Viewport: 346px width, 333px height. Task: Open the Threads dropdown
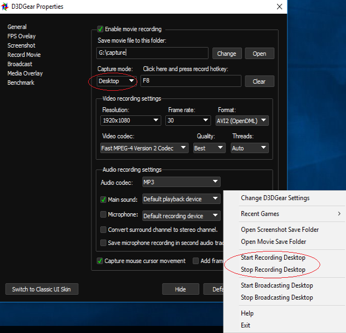pyautogui.click(x=250, y=148)
